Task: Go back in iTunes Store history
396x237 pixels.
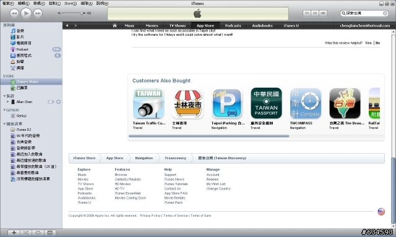Action: click(x=67, y=25)
